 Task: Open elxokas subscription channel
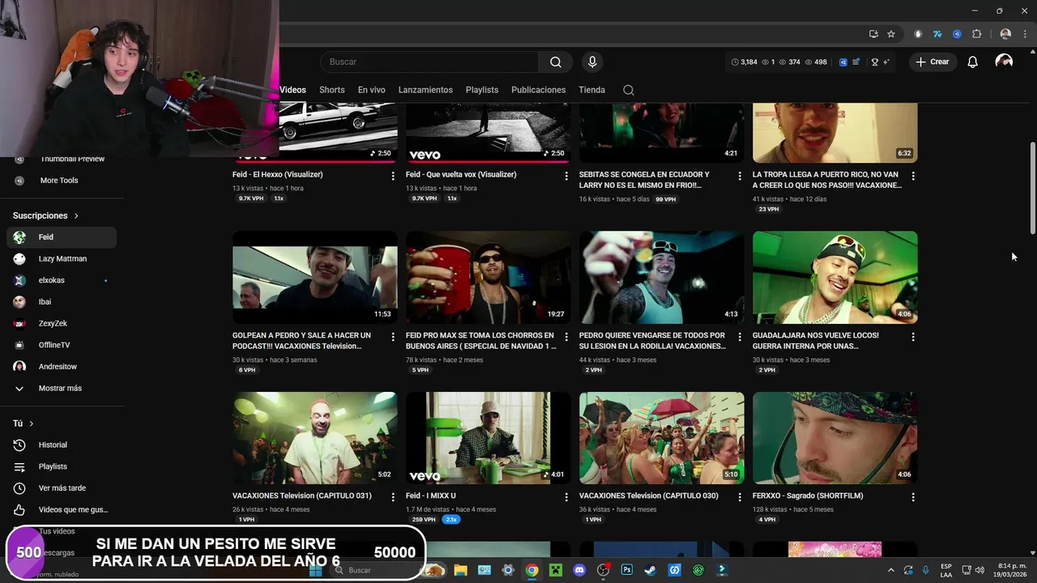point(62,280)
